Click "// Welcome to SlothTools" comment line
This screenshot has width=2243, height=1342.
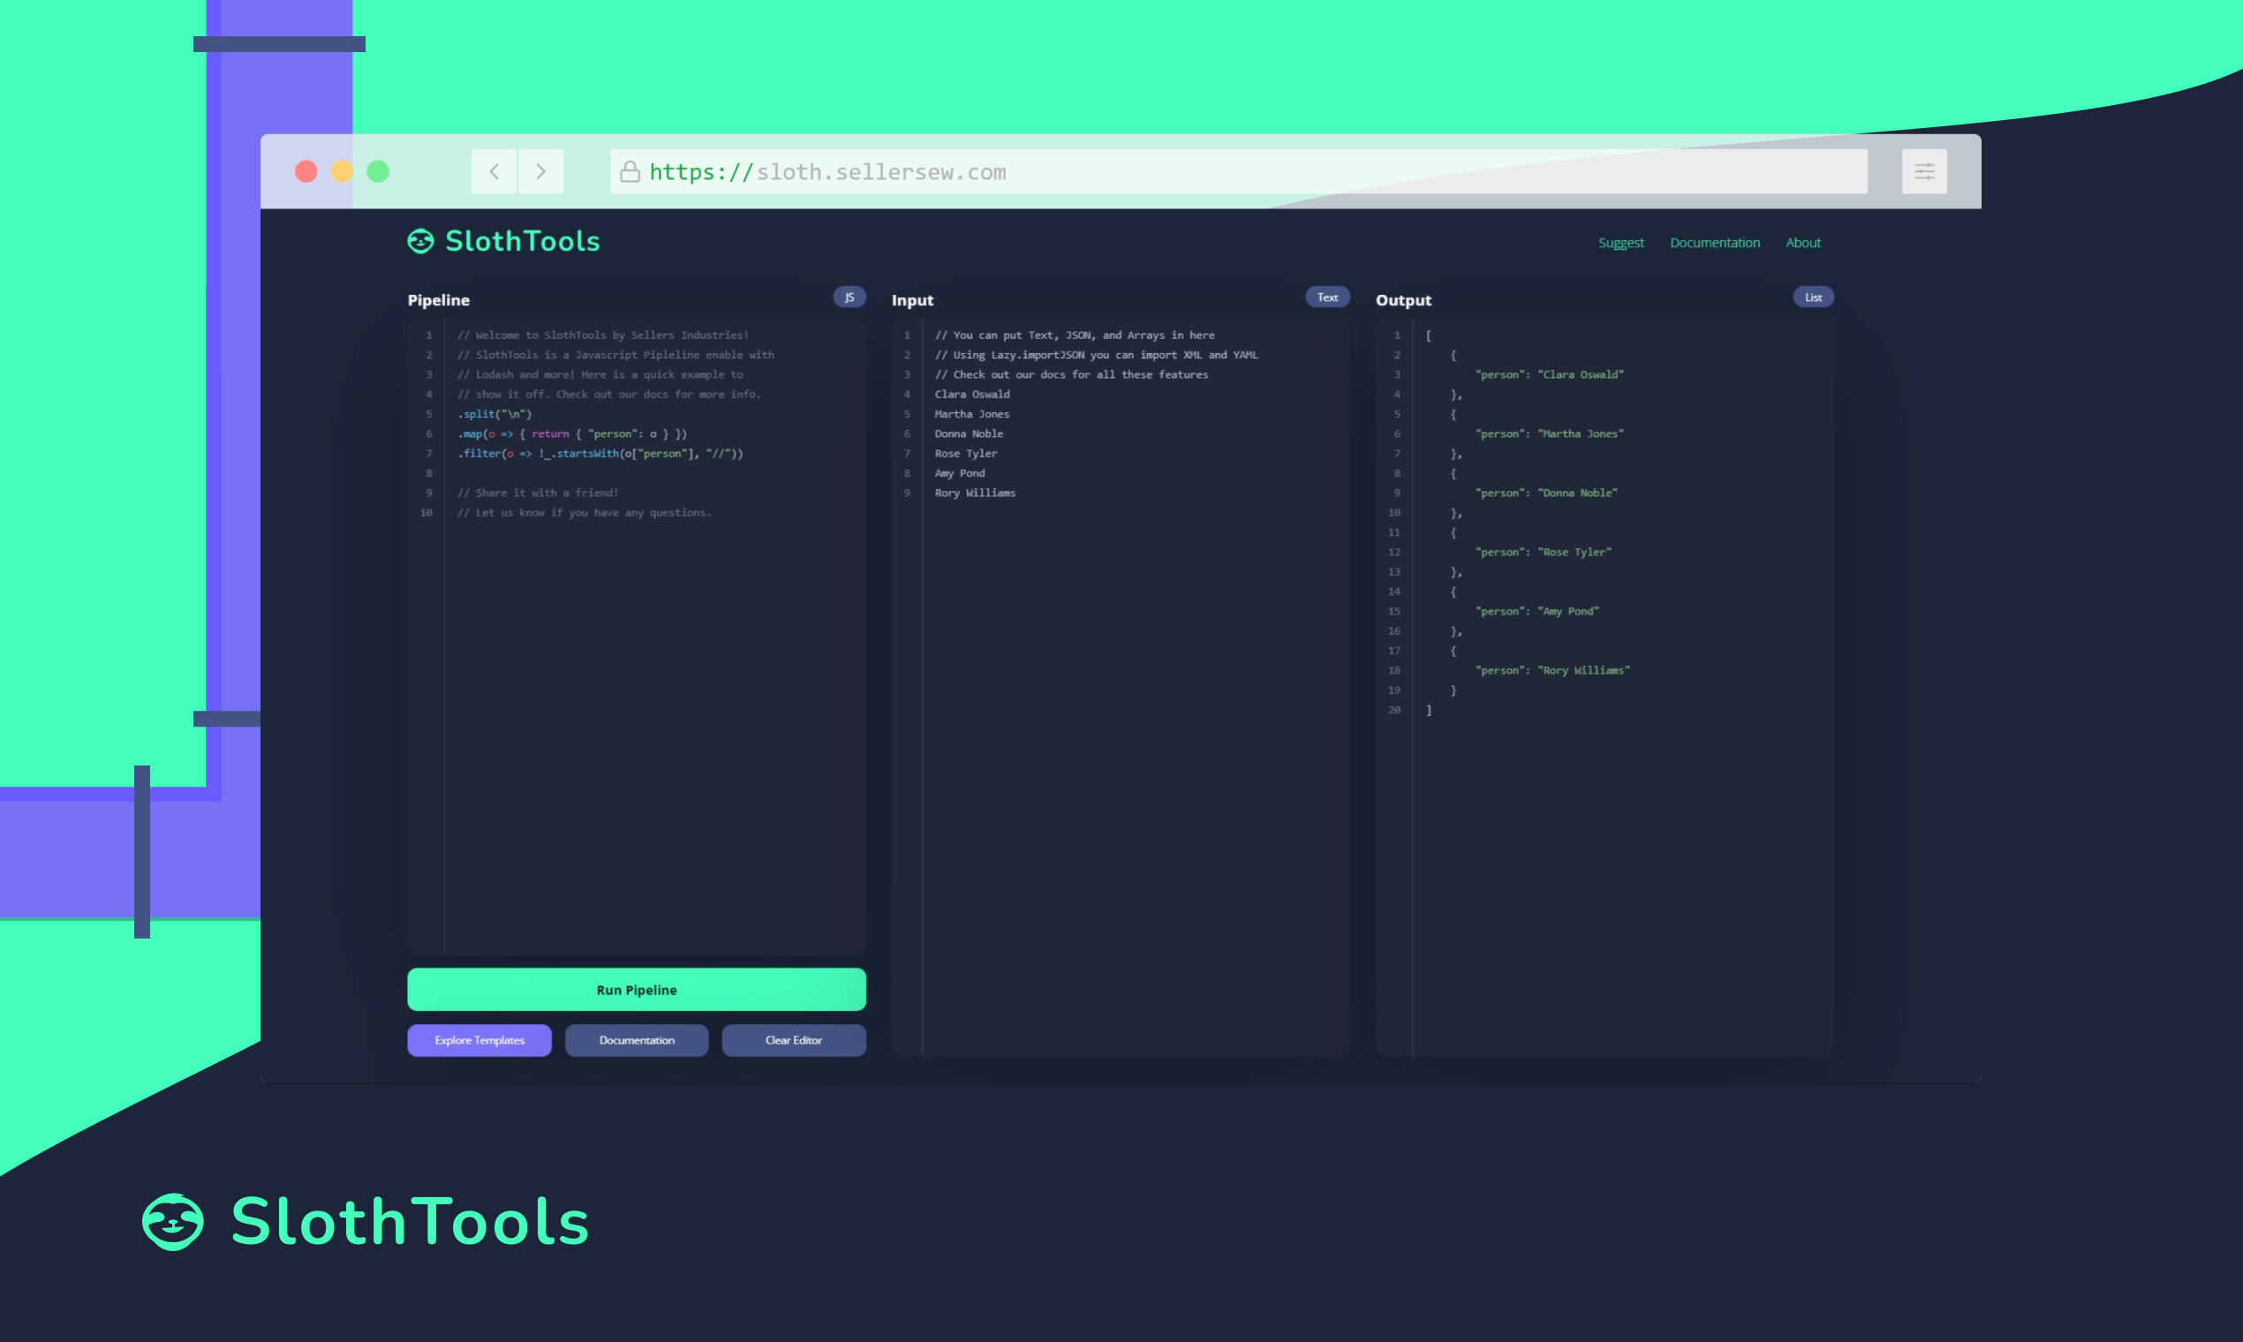603,335
